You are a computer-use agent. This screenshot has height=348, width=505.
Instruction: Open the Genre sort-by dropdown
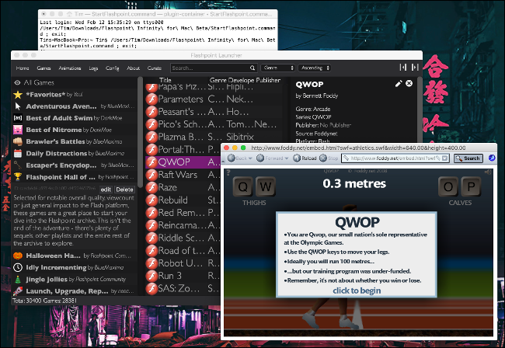click(279, 68)
